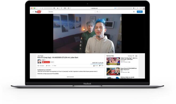Show Safari tab overview

(x=141, y=8)
